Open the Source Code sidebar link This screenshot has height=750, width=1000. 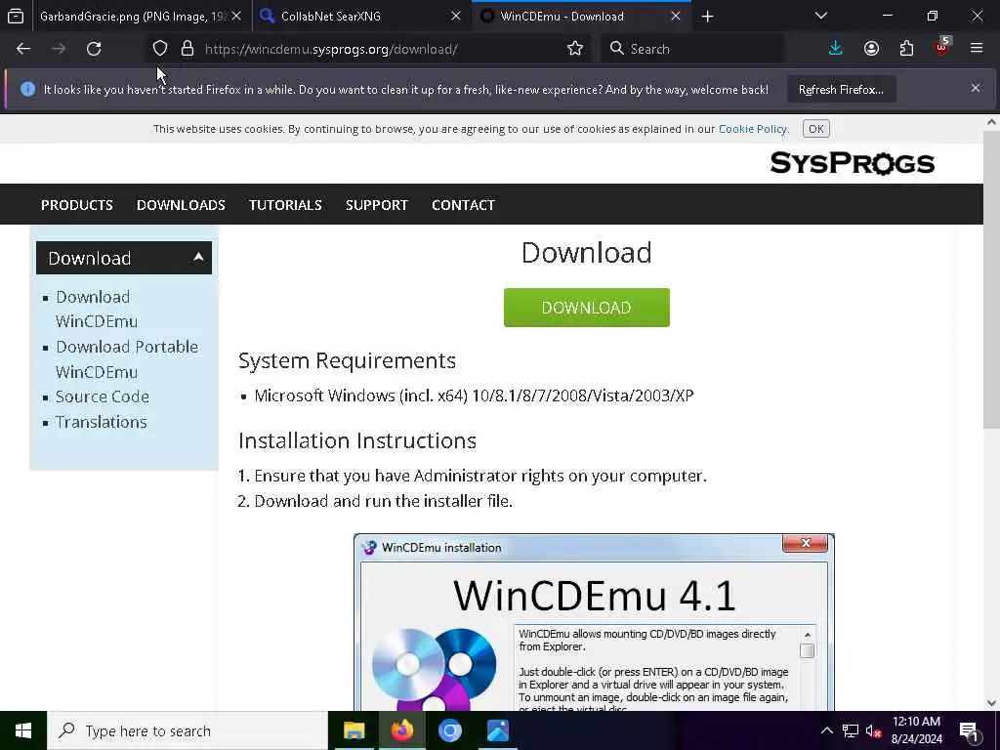pyautogui.click(x=102, y=396)
